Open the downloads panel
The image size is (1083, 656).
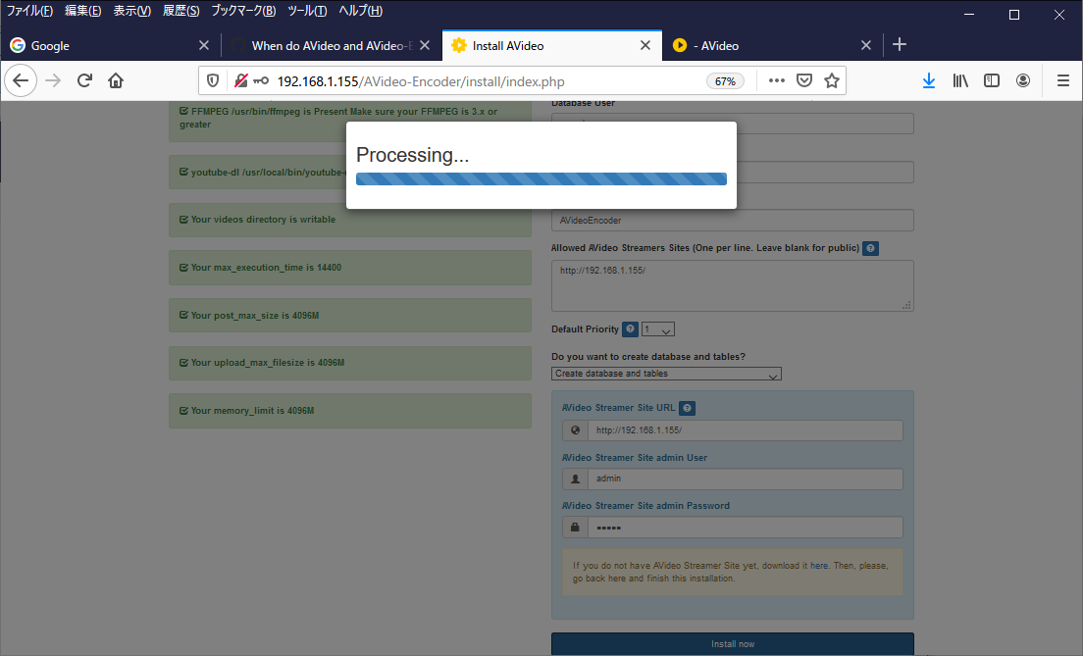tap(928, 80)
